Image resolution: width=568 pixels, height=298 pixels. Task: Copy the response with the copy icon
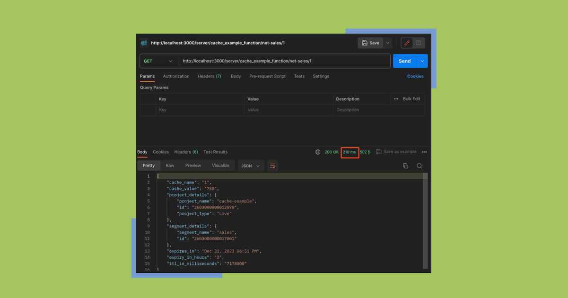(x=405, y=166)
